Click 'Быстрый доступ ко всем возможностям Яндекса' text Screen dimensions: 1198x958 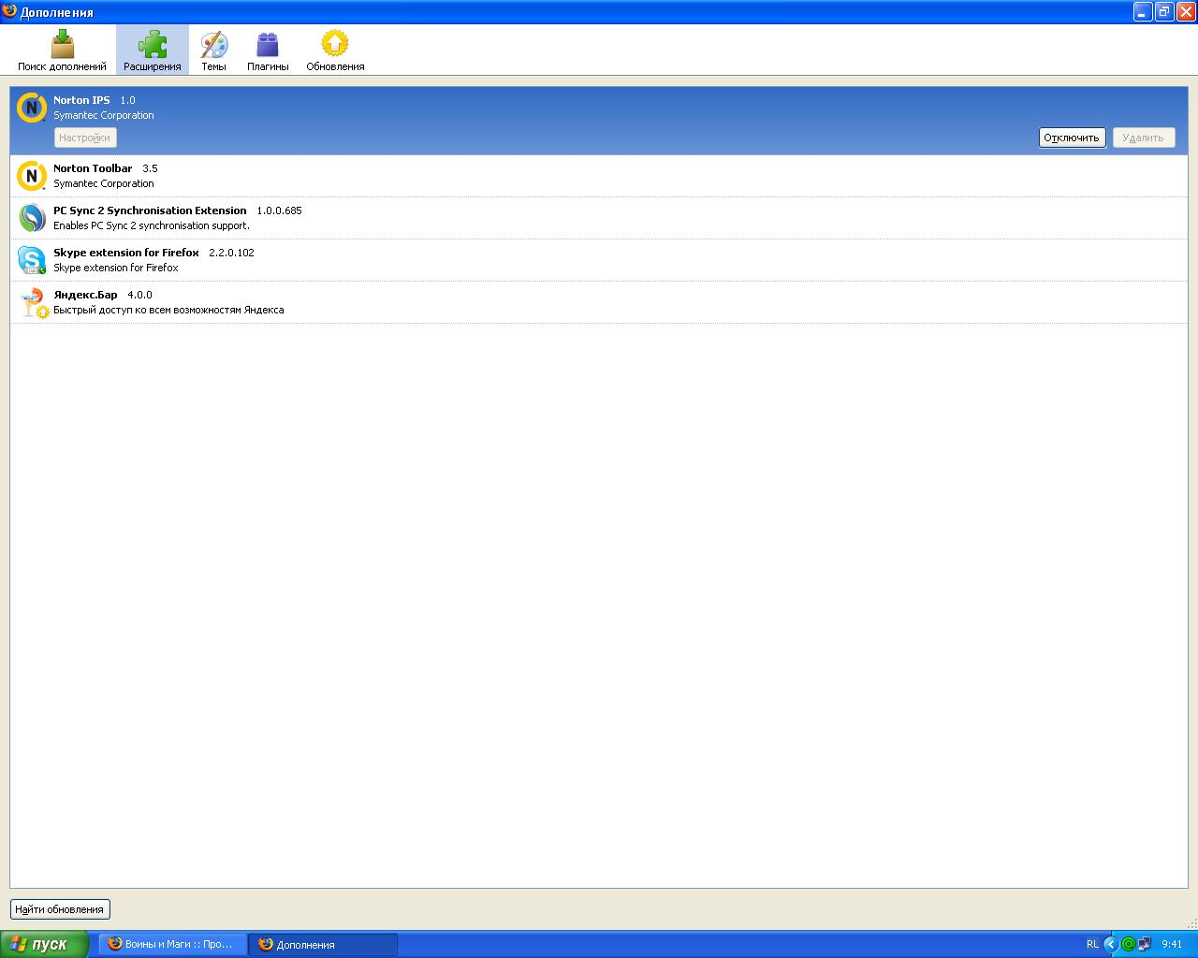168,310
